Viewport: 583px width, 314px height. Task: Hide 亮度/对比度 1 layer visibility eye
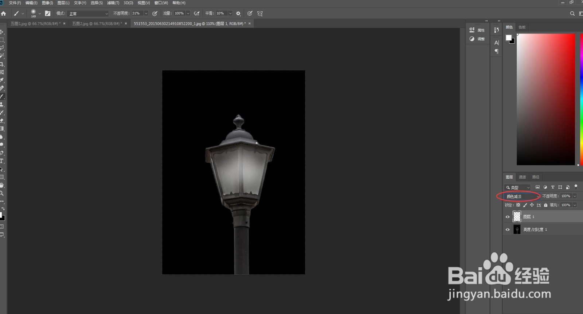508,230
